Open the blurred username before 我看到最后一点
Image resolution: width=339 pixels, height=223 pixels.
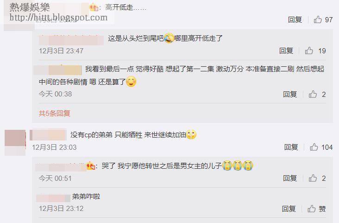58,70
